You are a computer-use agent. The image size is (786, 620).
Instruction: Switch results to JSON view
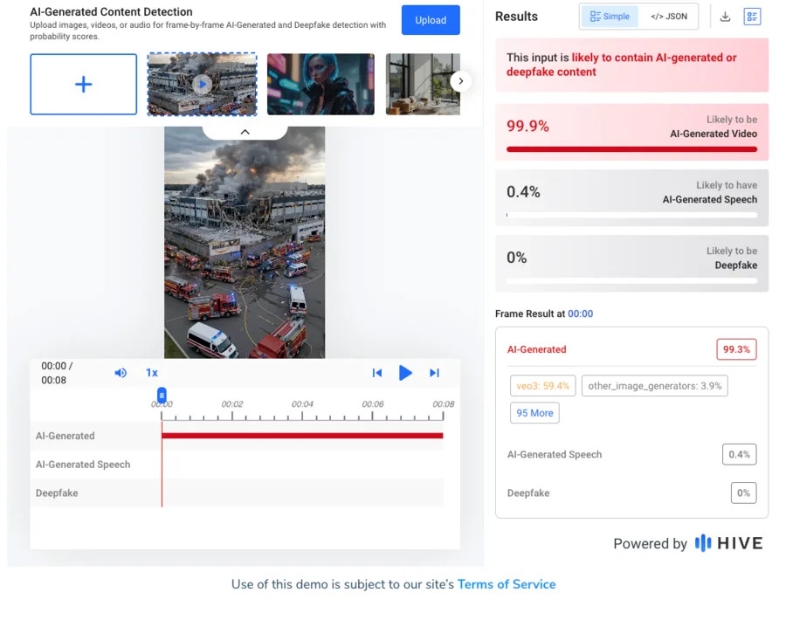coord(667,16)
